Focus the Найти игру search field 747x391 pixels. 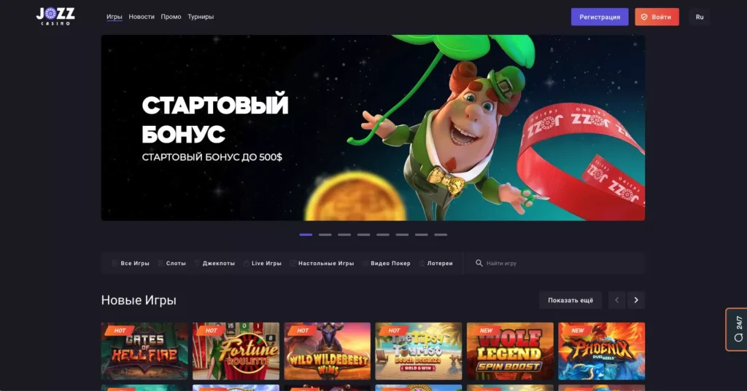[x=554, y=263]
